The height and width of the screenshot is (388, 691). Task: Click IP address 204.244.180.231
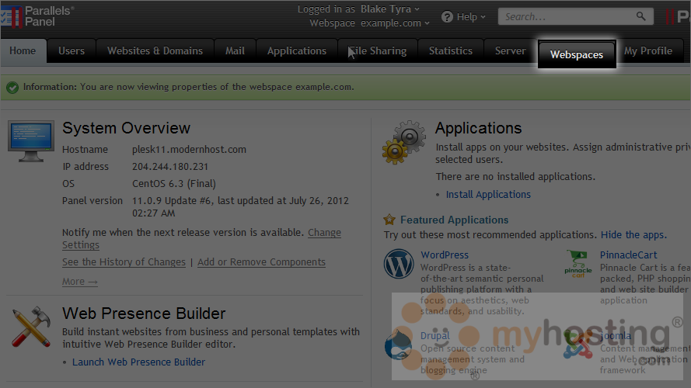pyautogui.click(x=170, y=167)
